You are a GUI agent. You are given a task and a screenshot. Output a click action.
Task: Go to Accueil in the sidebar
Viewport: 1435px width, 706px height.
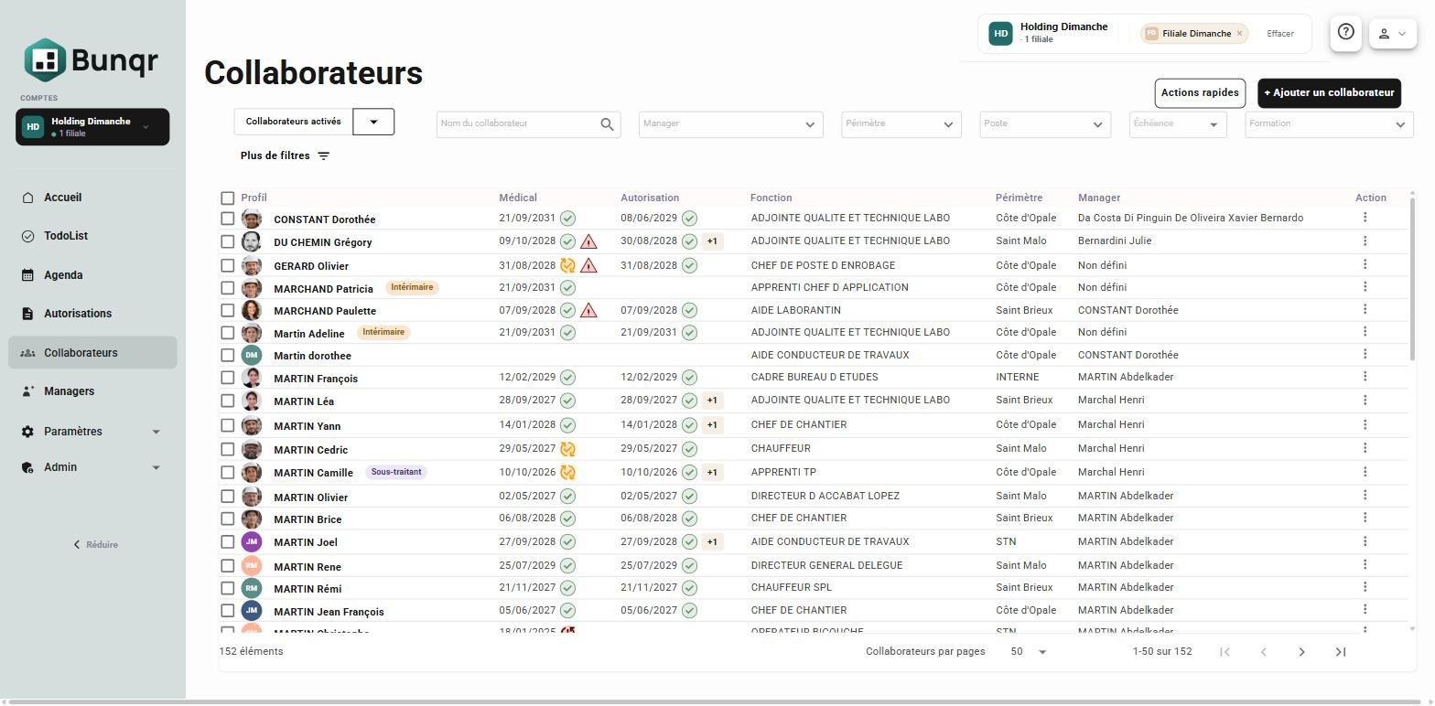92,198
